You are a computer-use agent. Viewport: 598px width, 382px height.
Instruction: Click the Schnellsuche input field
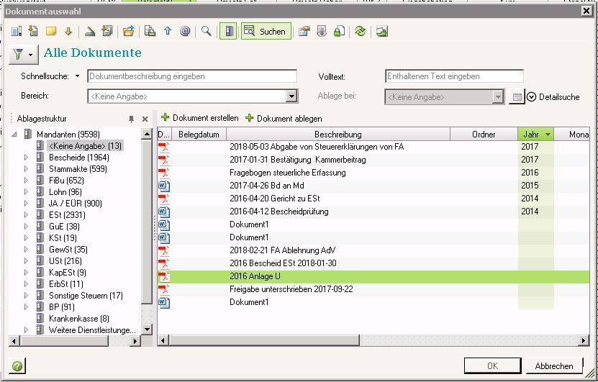click(x=191, y=76)
